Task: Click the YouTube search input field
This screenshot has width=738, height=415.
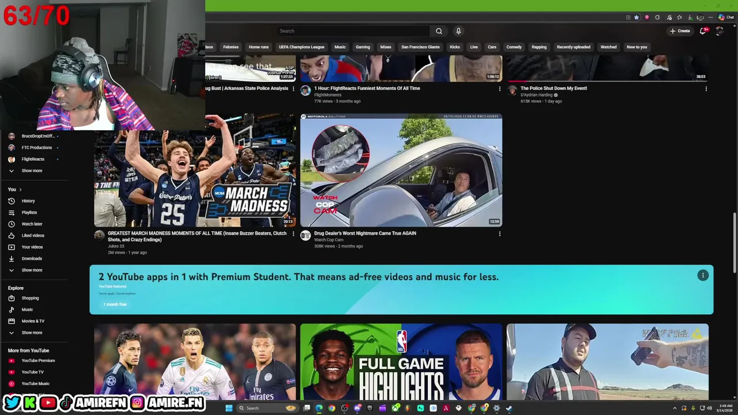Action: click(353, 31)
